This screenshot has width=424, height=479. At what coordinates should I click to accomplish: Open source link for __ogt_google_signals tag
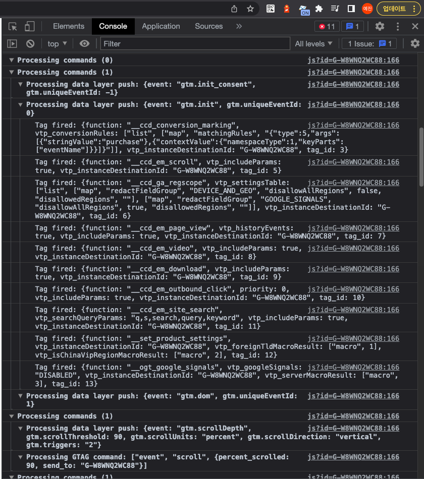point(353,367)
